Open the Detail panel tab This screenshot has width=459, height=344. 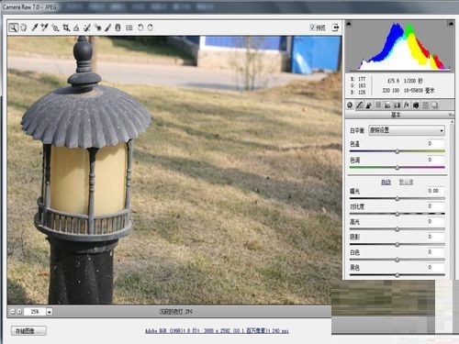(369, 105)
